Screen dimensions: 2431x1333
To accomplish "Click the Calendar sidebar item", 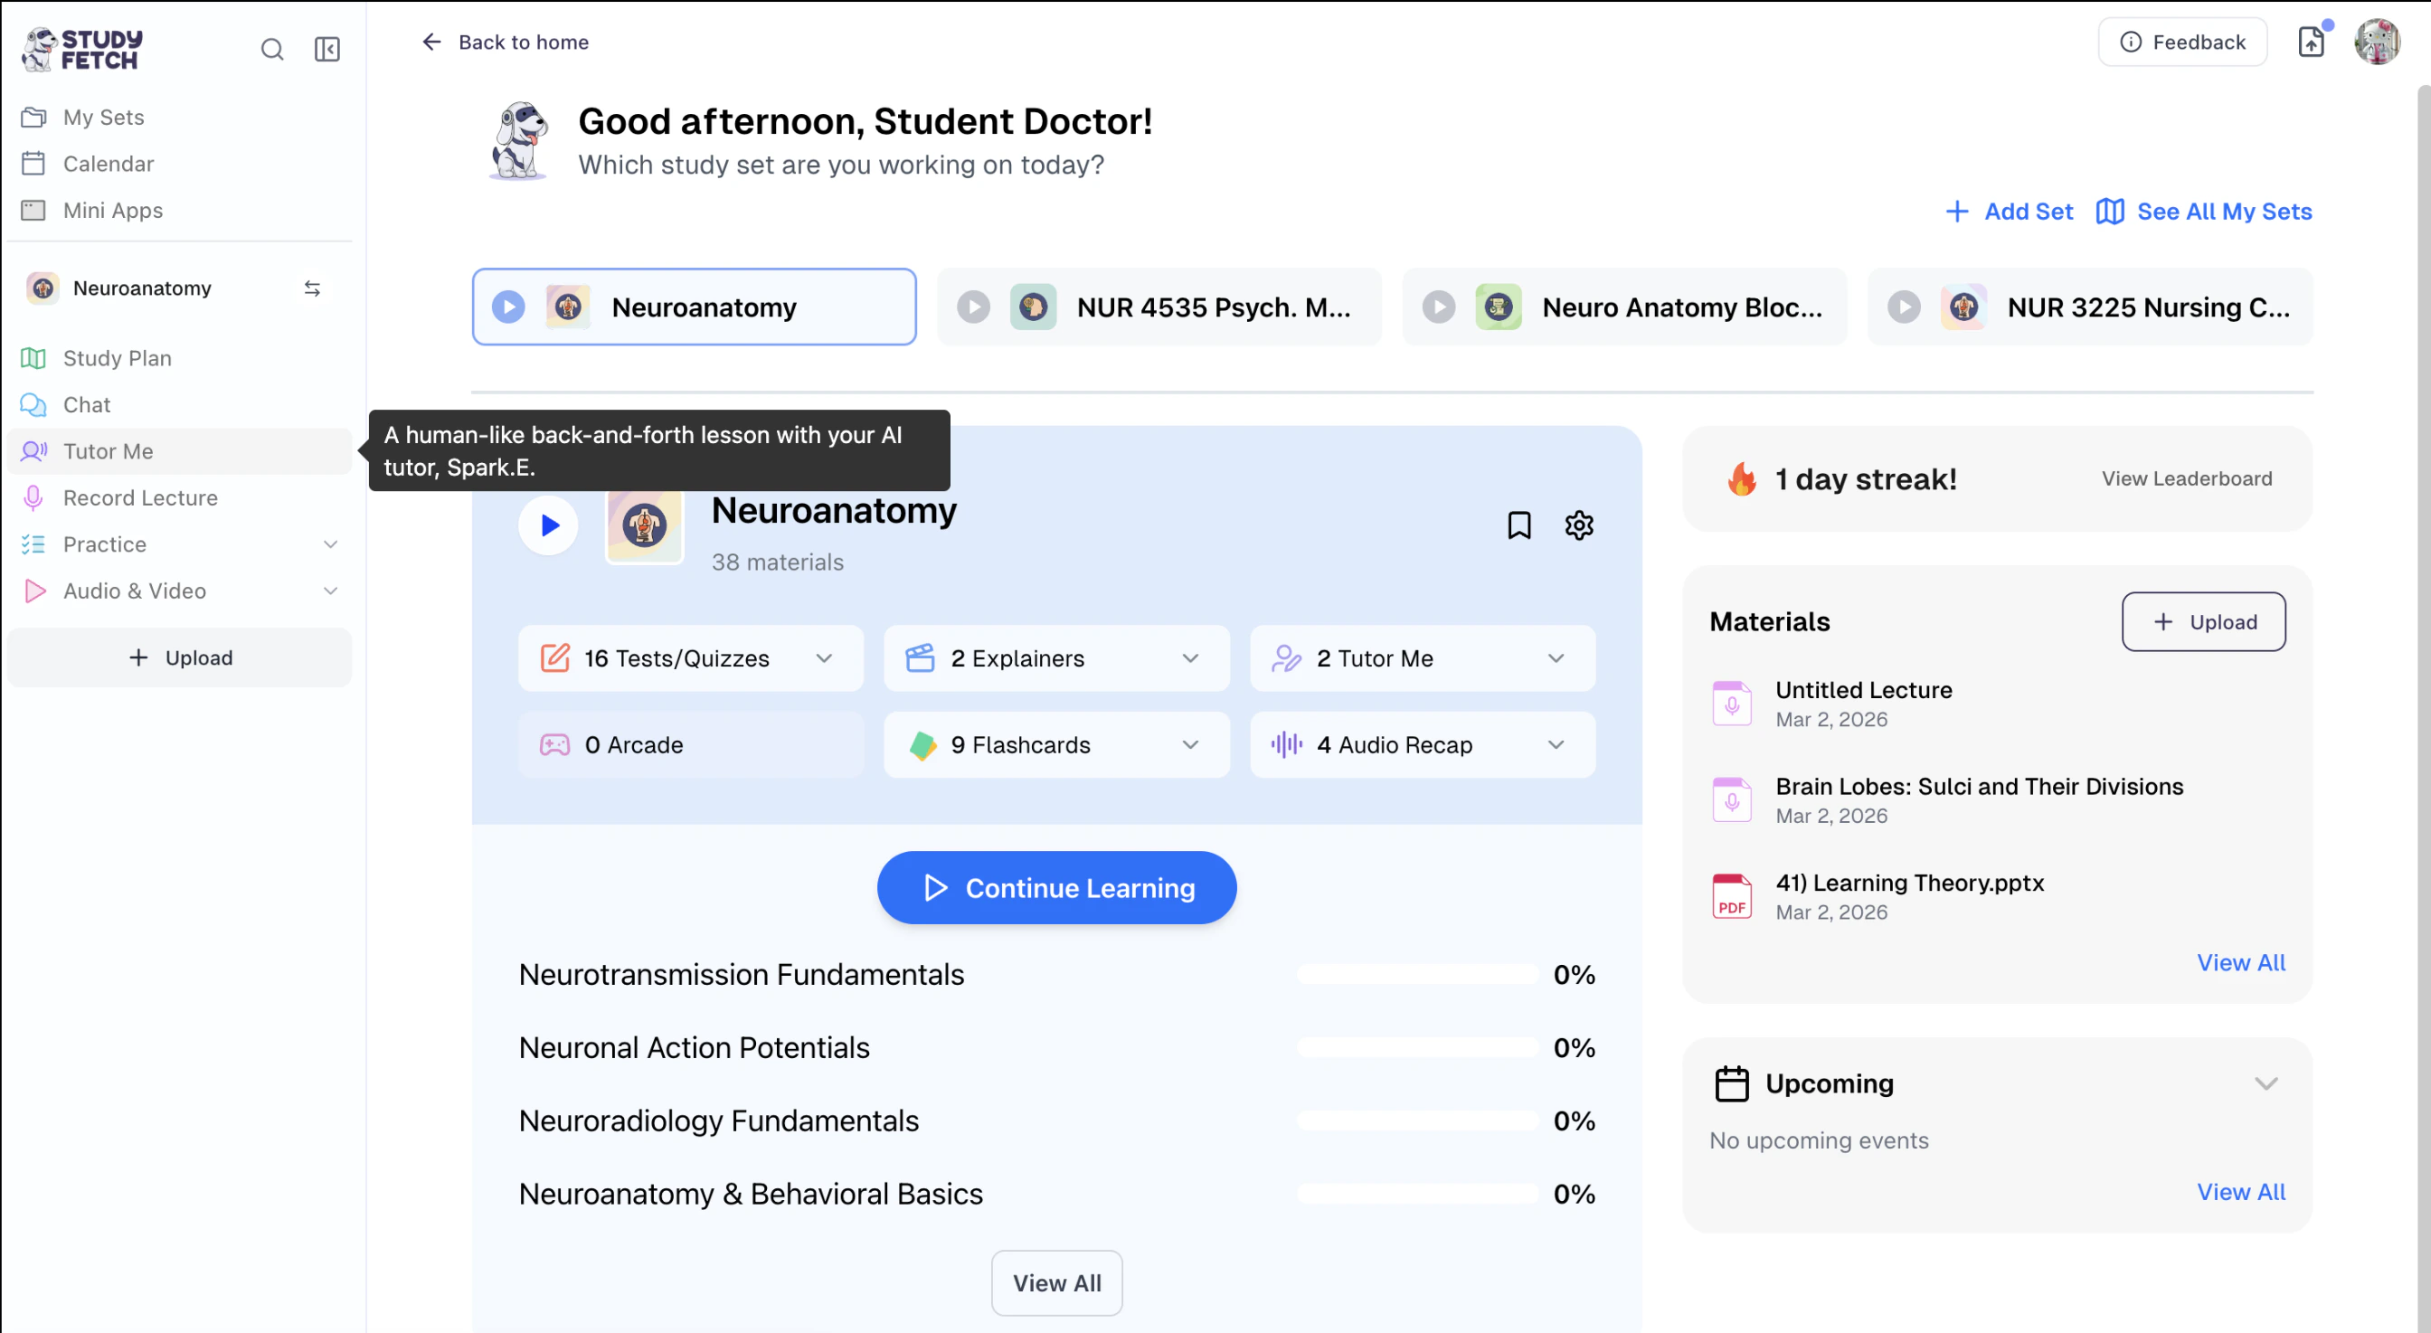I will click(108, 165).
